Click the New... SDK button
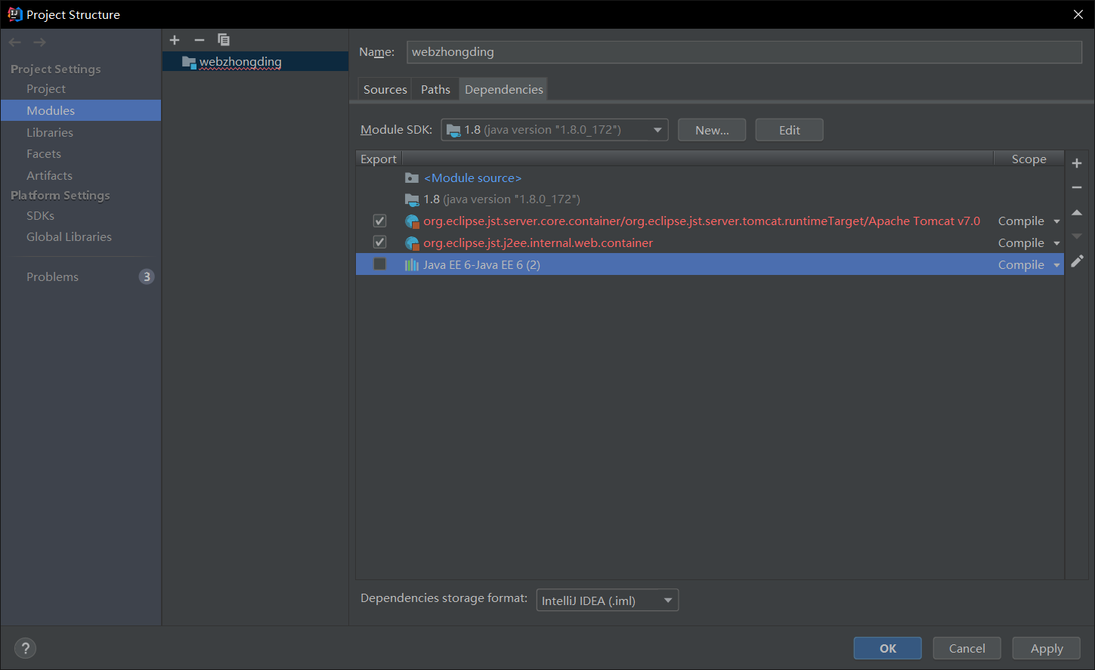Screen dimensions: 1095x670 pyautogui.click(x=712, y=130)
